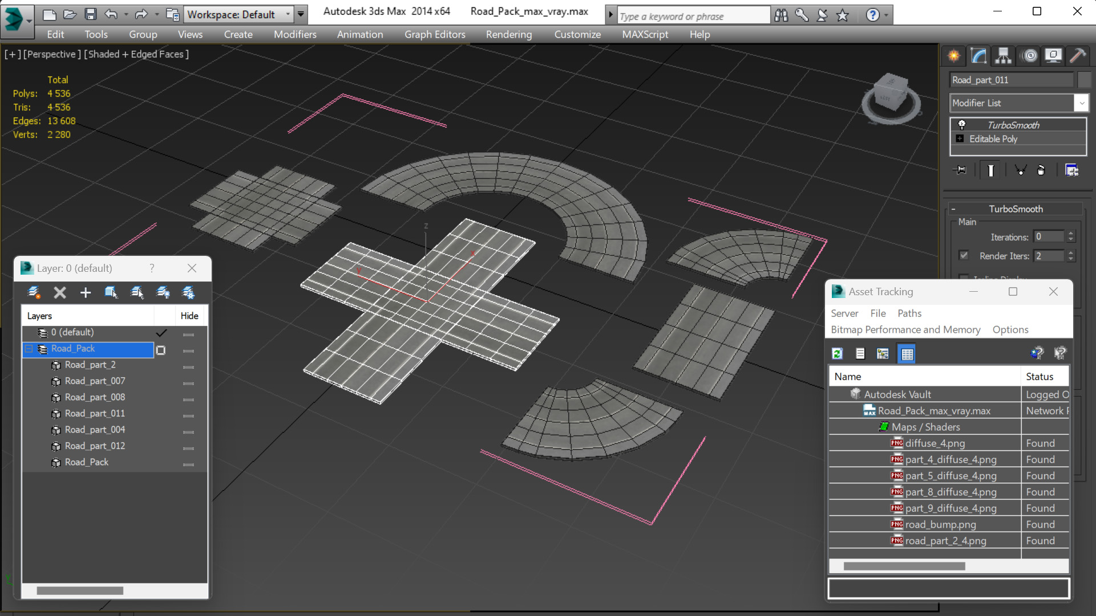The image size is (1096, 616).
Task: Toggle the TurboSmooth modifier lightbulb
Action: click(x=962, y=125)
